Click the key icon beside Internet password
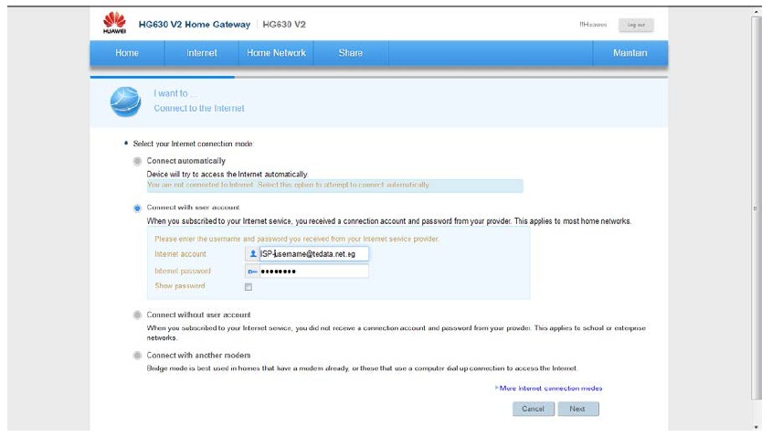Viewport: 772px width, 438px height. pyautogui.click(x=252, y=272)
